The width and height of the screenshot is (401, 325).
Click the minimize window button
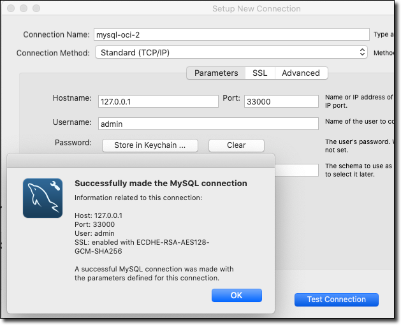[x=24, y=8]
